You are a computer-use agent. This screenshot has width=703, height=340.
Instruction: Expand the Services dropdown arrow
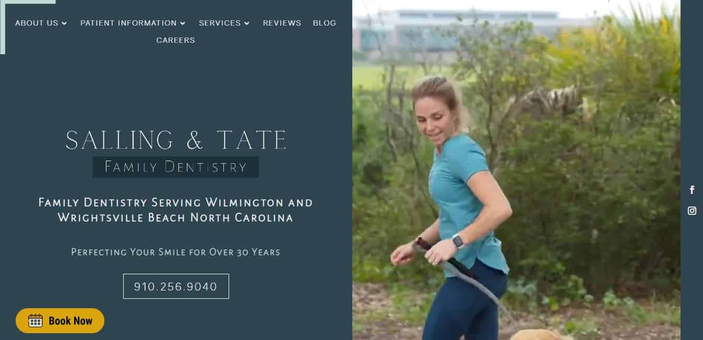[247, 23]
